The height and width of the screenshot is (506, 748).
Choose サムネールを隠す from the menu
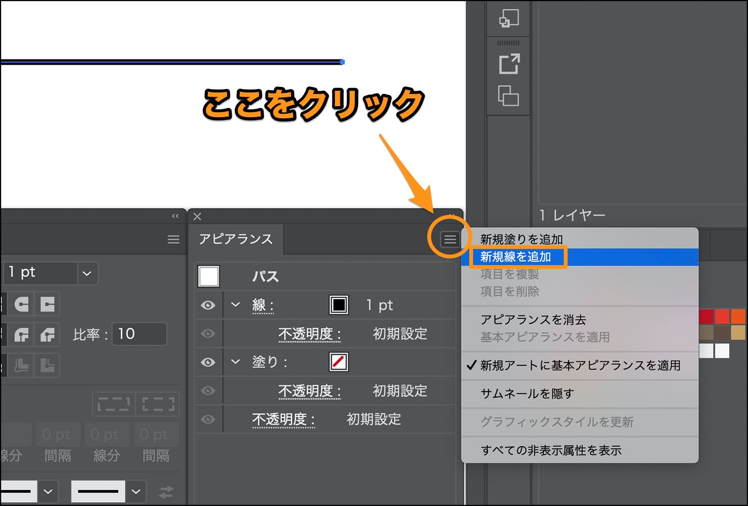point(580,394)
